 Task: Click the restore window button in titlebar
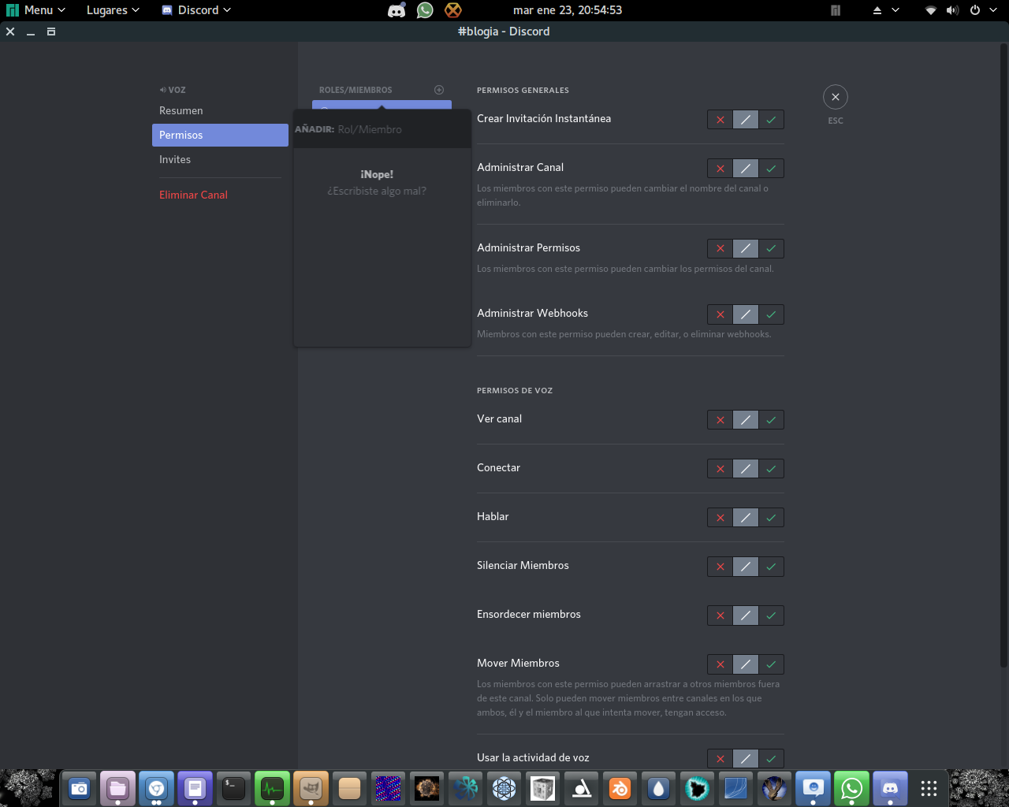(x=51, y=32)
